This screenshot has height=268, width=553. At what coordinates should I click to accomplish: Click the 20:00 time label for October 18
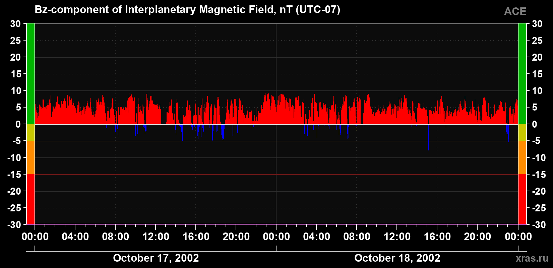pos(478,237)
